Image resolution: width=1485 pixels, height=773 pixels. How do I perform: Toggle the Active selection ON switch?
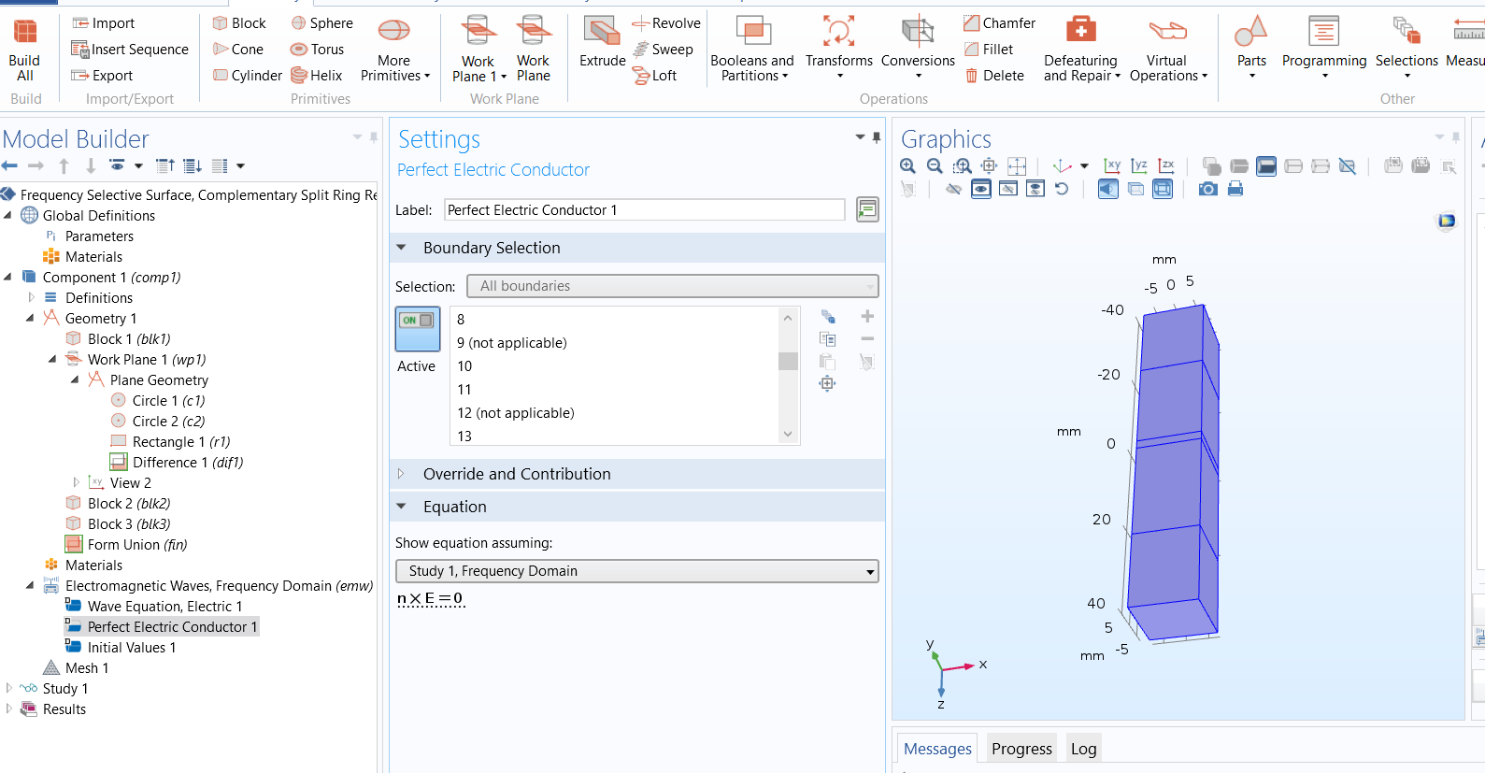point(417,328)
